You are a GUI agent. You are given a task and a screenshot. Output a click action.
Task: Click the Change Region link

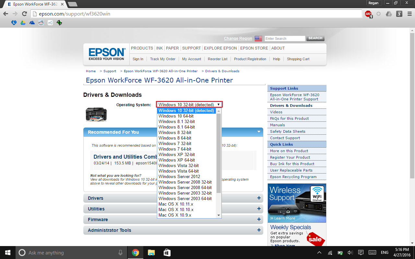pos(238,39)
